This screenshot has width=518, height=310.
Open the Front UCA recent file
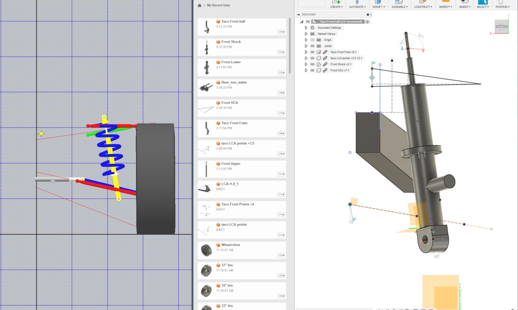coord(242,108)
